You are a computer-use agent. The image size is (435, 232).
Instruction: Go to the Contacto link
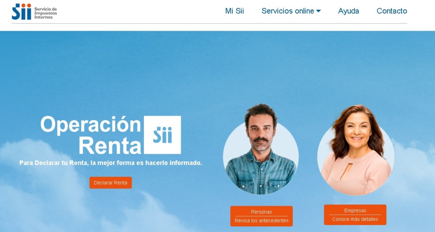click(392, 11)
